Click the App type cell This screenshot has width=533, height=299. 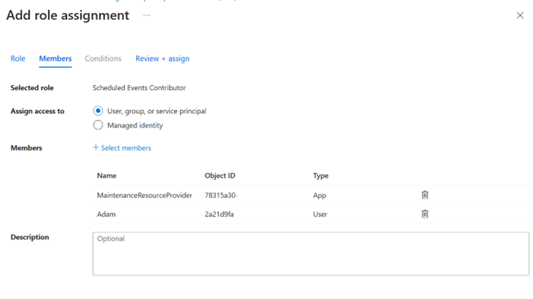coord(319,196)
